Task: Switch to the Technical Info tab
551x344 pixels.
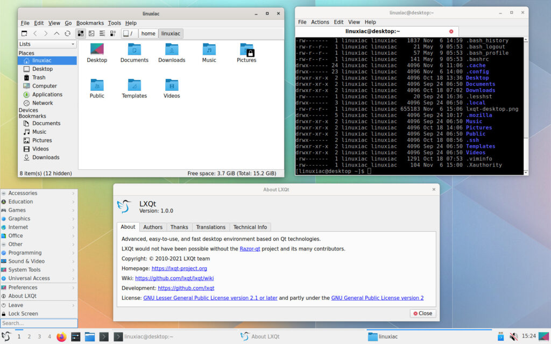Action: (x=250, y=227)
